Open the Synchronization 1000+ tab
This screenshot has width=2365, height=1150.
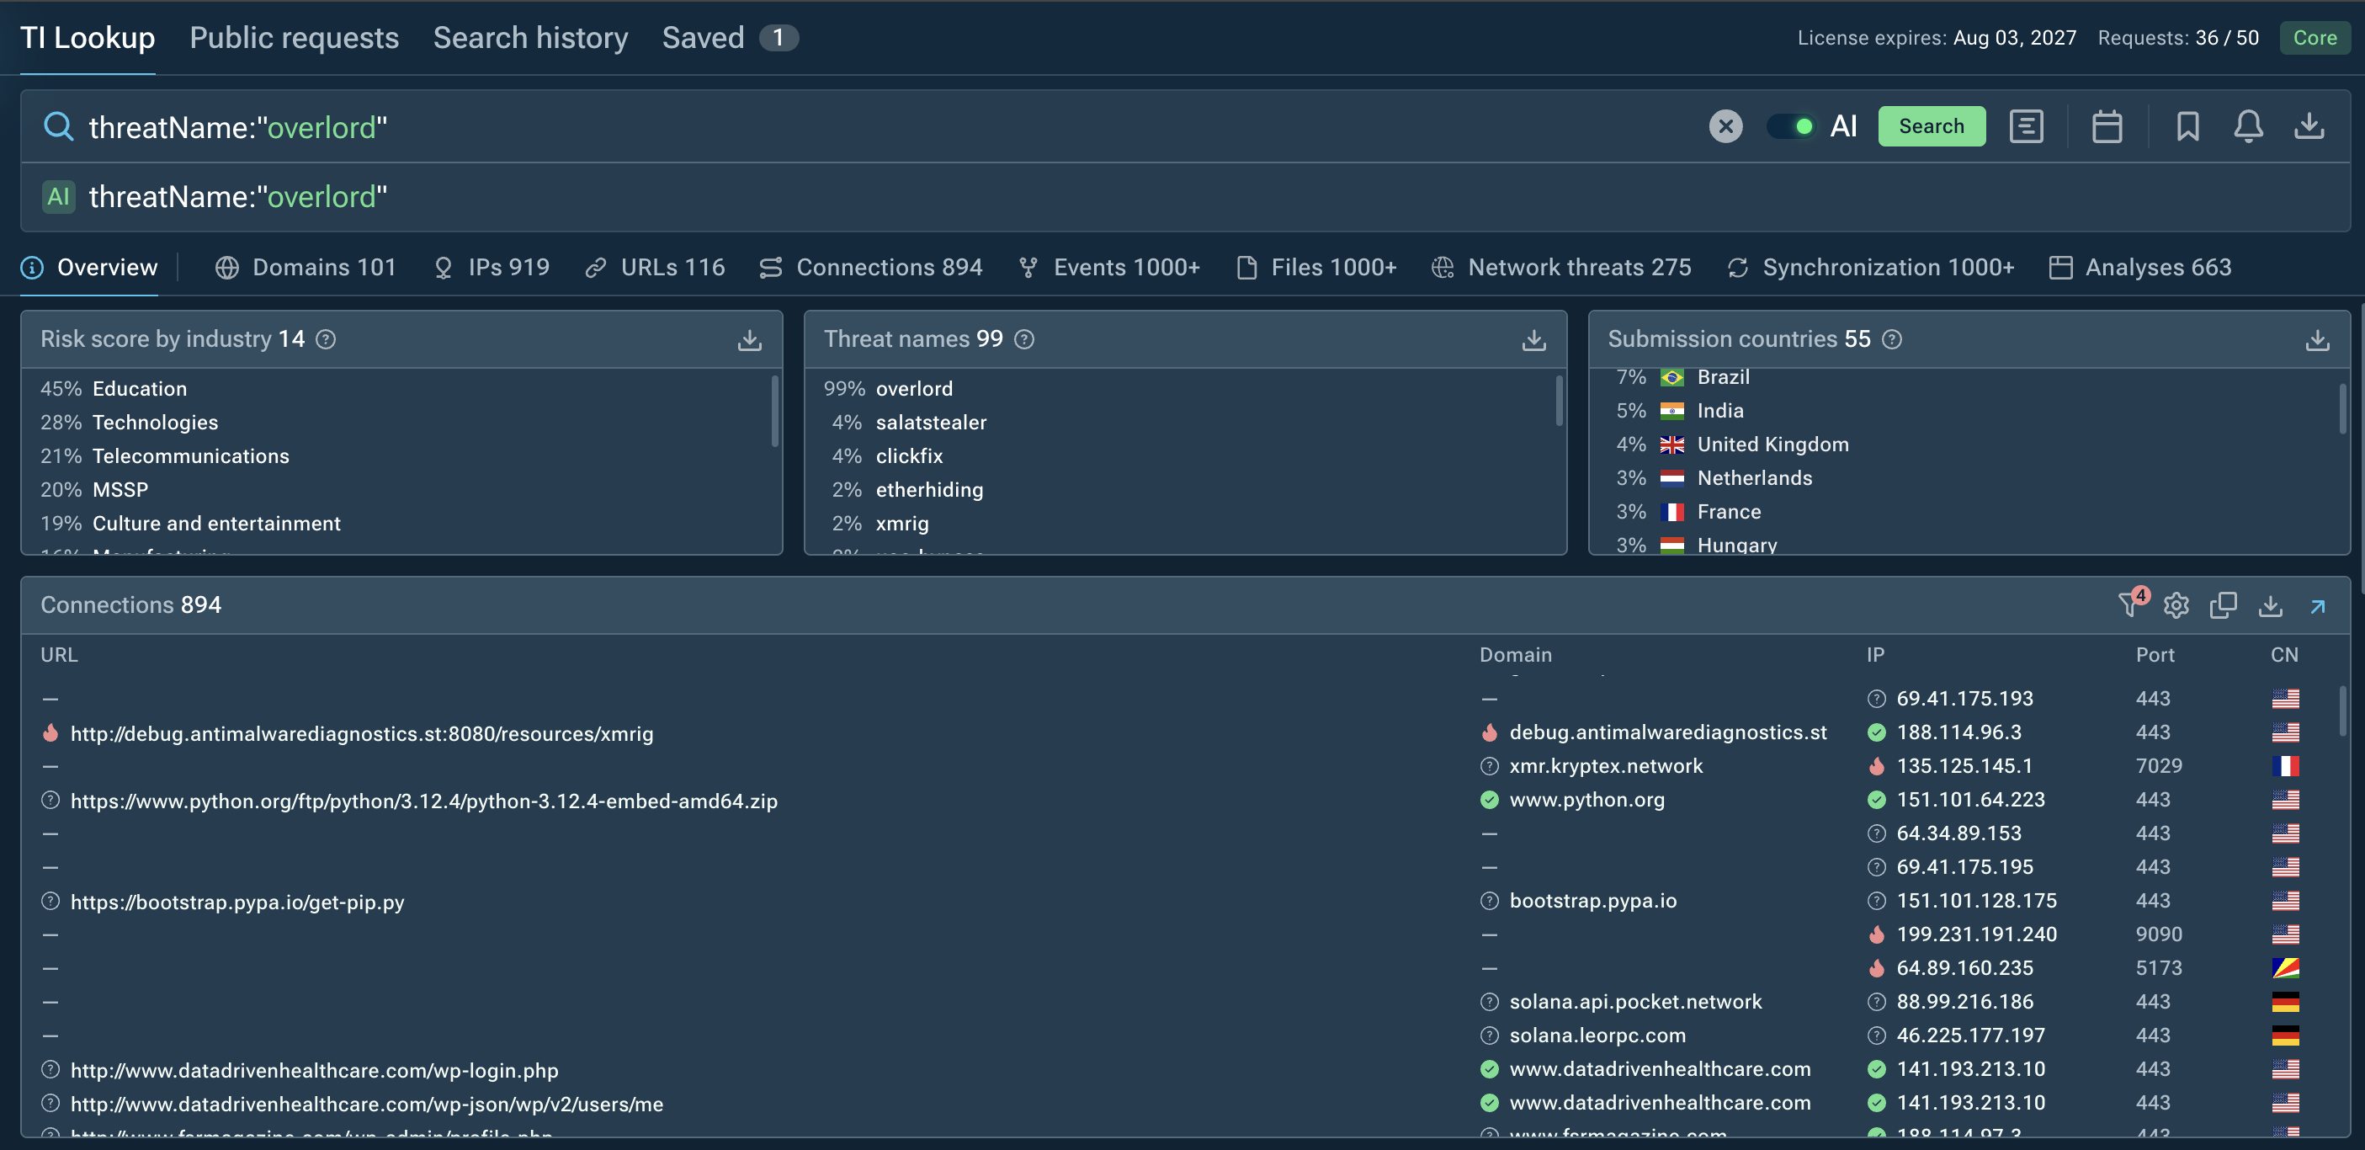click(x=1870, y=267)
